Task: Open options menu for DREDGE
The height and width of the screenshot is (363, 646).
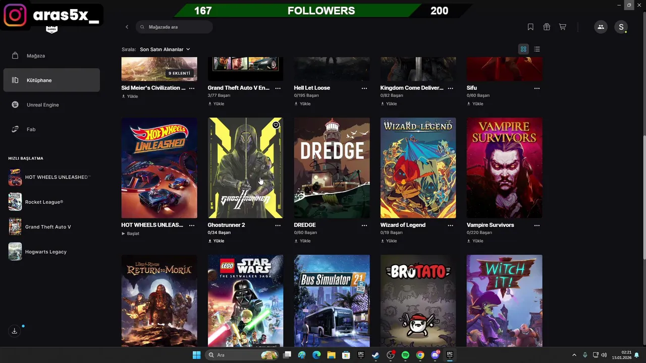Action: (x=364, y=225)
